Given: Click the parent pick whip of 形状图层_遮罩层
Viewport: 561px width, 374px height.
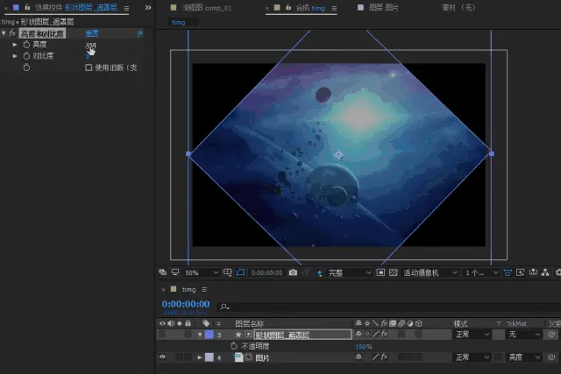Looking at the screenshot, I should click(551, 335).
